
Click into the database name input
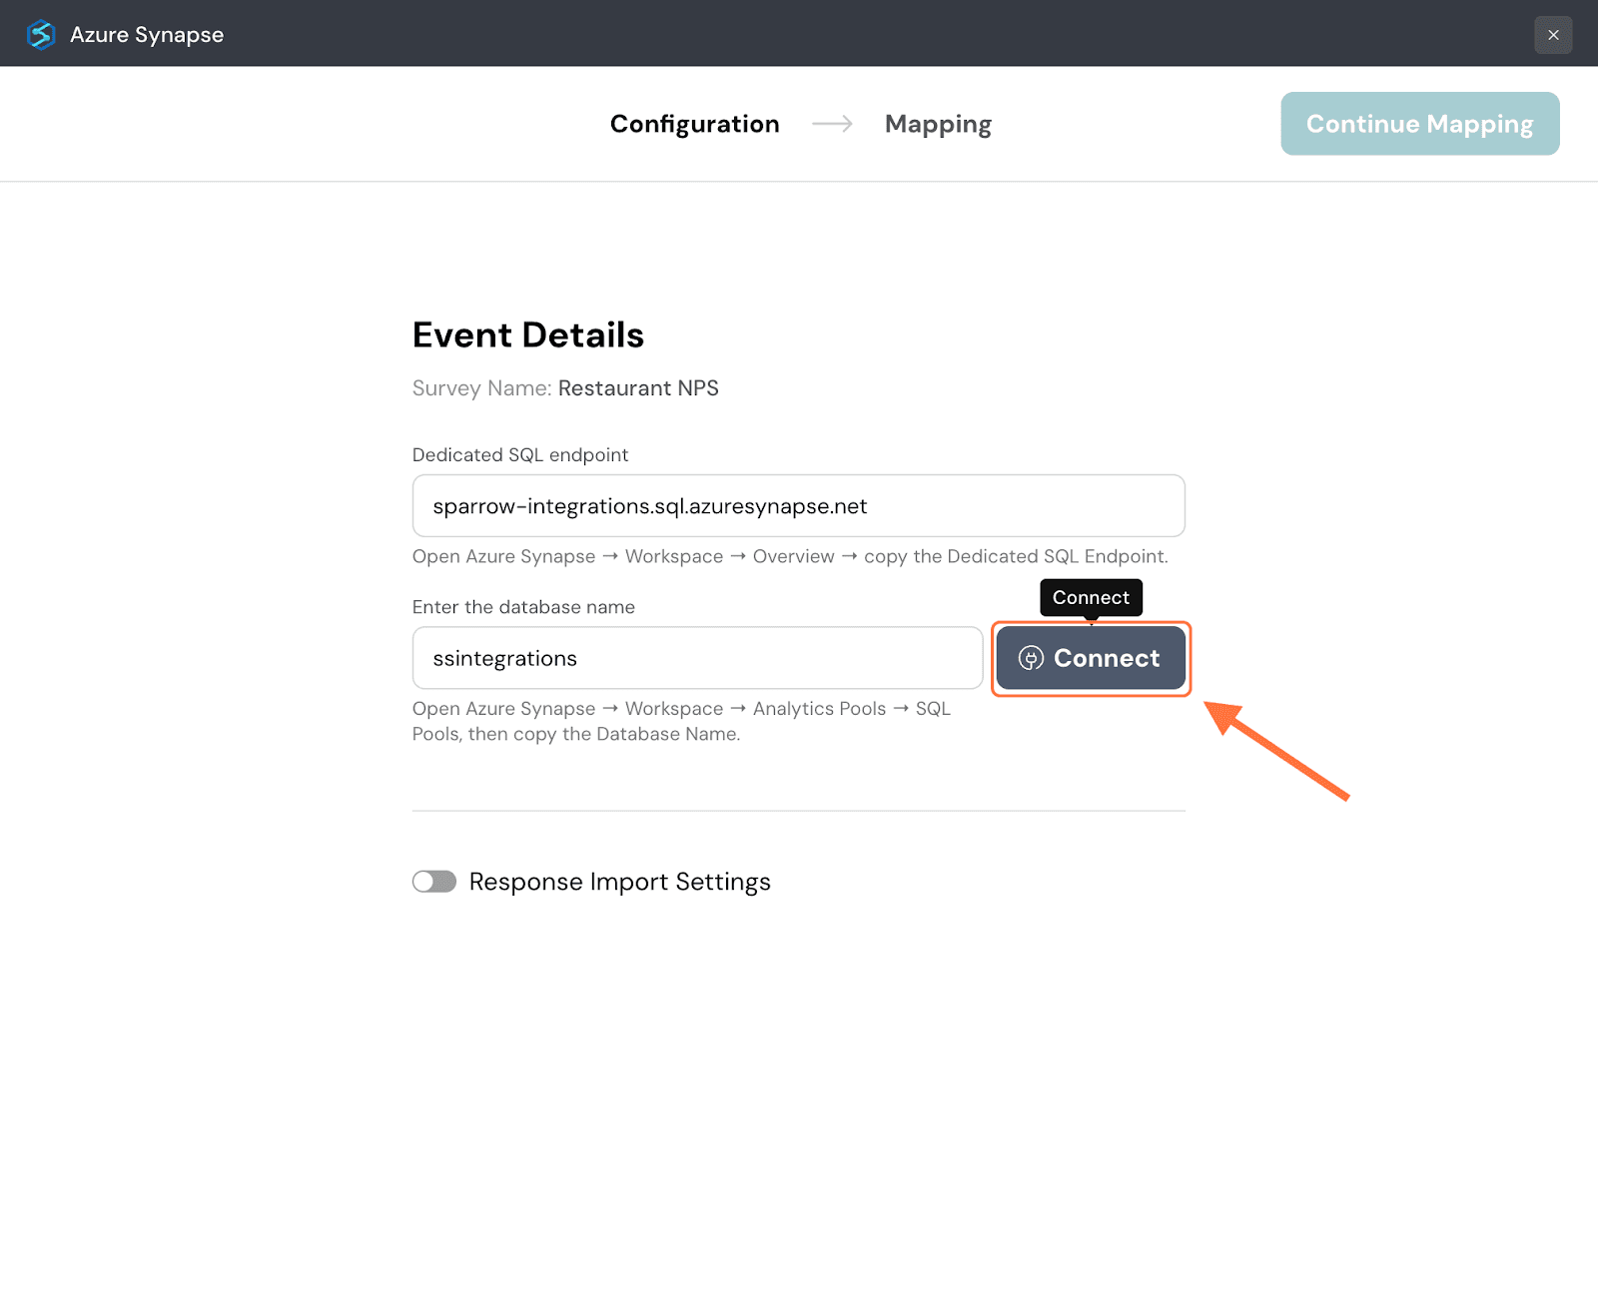tap(697, 658)
